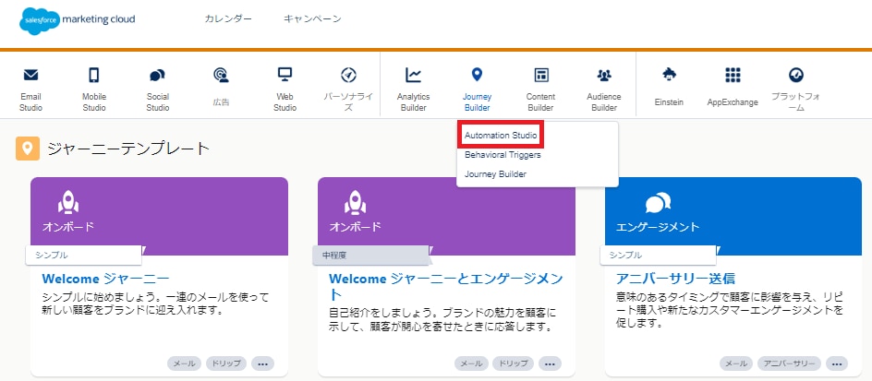872x381 pixels.
Task: Click chat bubble icon on アニバーサリー送信 card
Action: pyautogui.click(x=659, y=203)
